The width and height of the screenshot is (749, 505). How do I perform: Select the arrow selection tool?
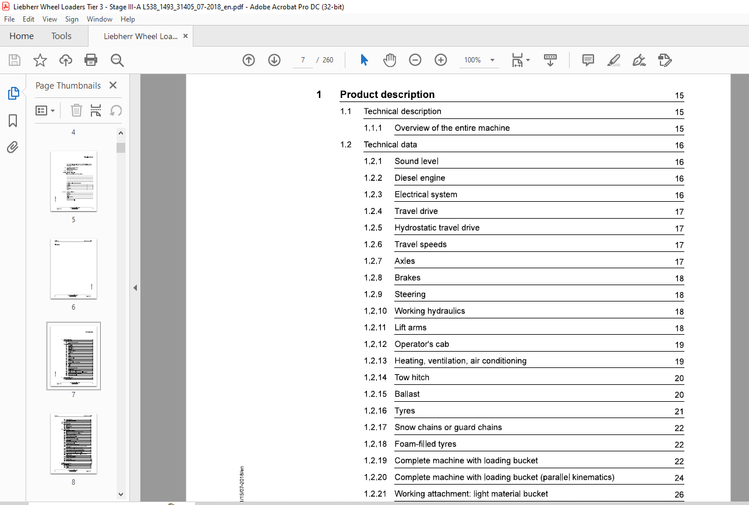tap(364, 60)
